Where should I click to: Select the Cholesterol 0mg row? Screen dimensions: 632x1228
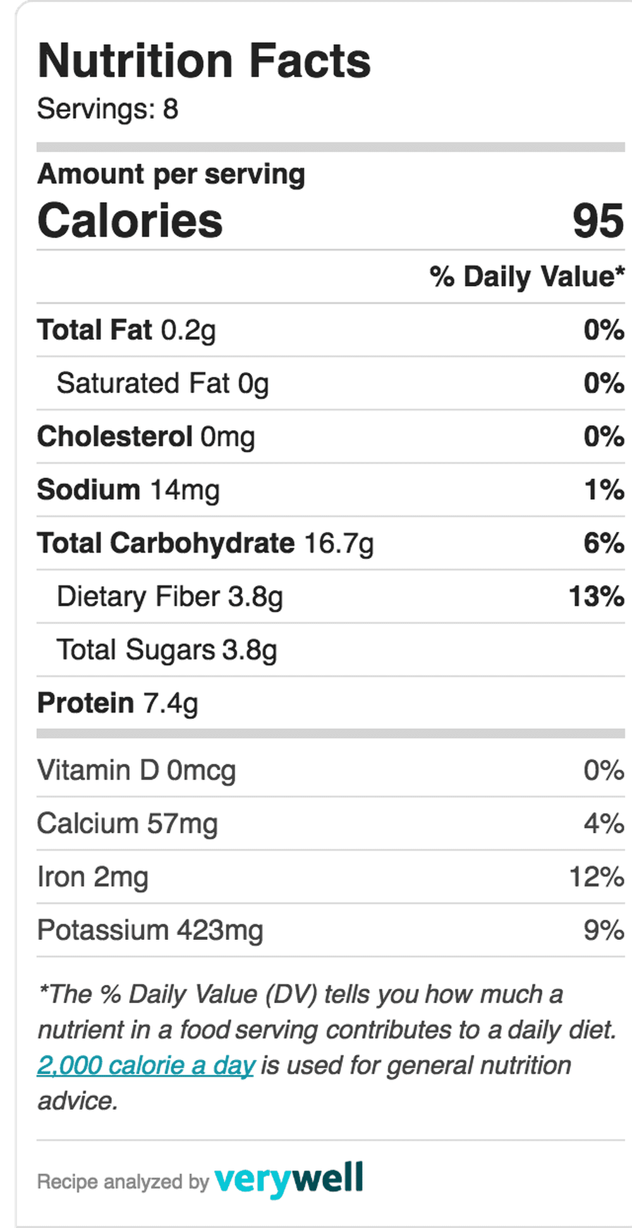click(331, 436)
